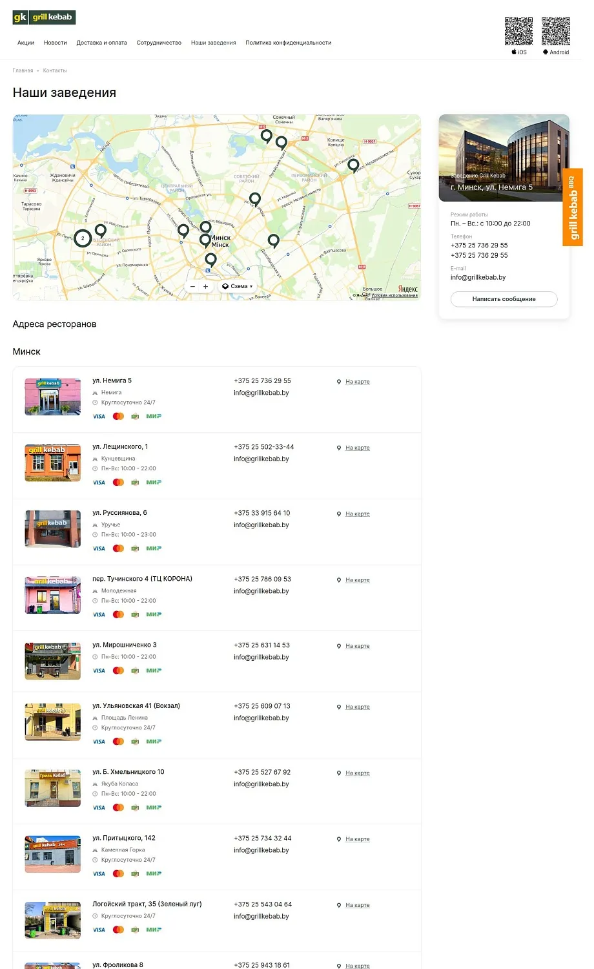Zoom out the map with minus button

[x=192, y=286]
